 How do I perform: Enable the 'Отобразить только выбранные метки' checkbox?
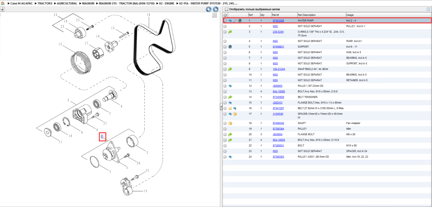pyautogui.click(x=226, y=10)
